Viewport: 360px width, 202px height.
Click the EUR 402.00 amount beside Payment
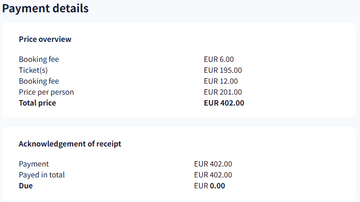pos(213,164)
